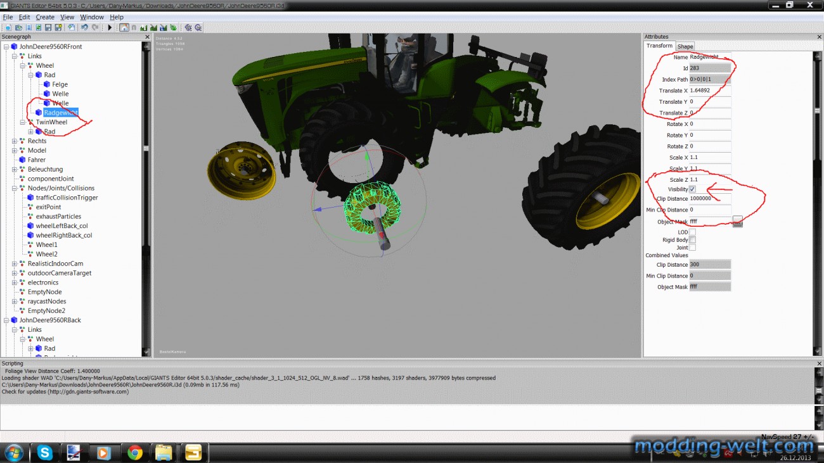This screenshot has height=463, width=824.
Task: Select the exitPoint tree item
Action: point(48,207)
